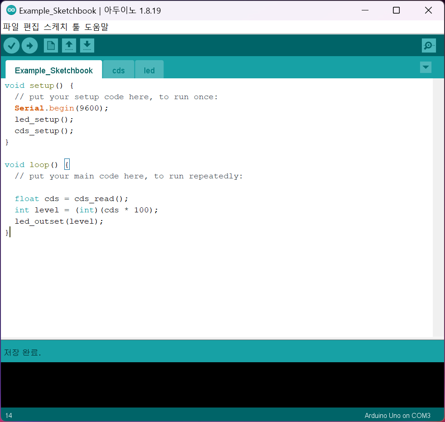Expand the tab options dropdown arrow
The height and width of the screenshot is (422, 445).
point(426,67)
